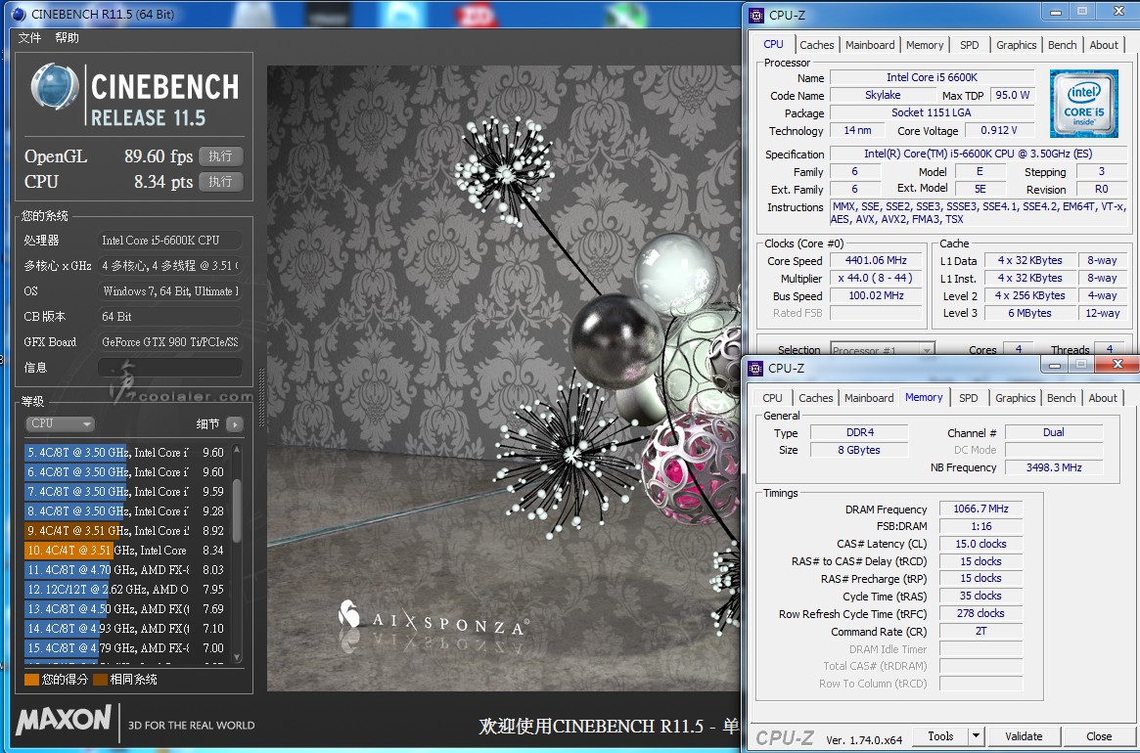
Task: Click the MAXON logo
Action: (64, 720)
